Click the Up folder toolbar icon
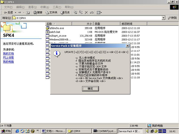Viewport: 179px width, 134px height. coord(28,13)
